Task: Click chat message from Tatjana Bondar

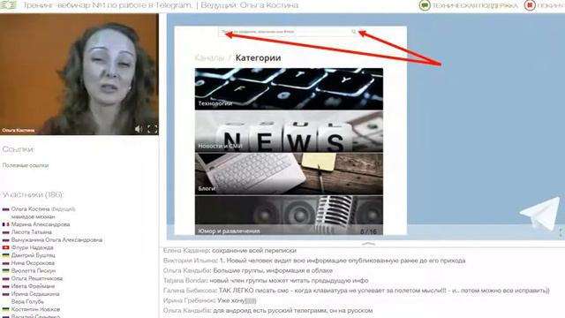Action: pyautogui.click(x=266, y=280)
